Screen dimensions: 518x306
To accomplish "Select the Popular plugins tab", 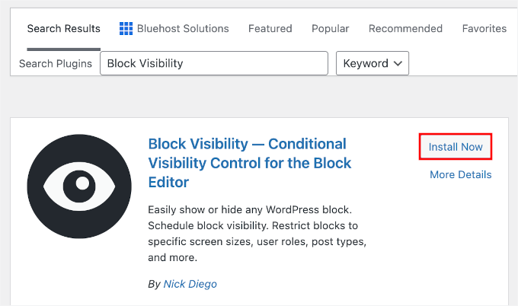I will point(330,28).
